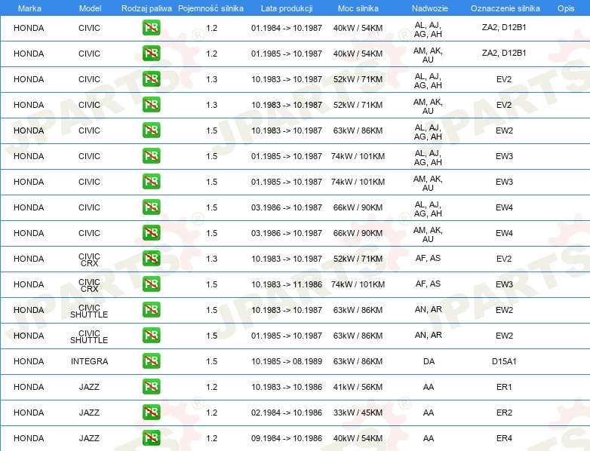
Task: Click the Model column header
Action: tap(90, 8)
